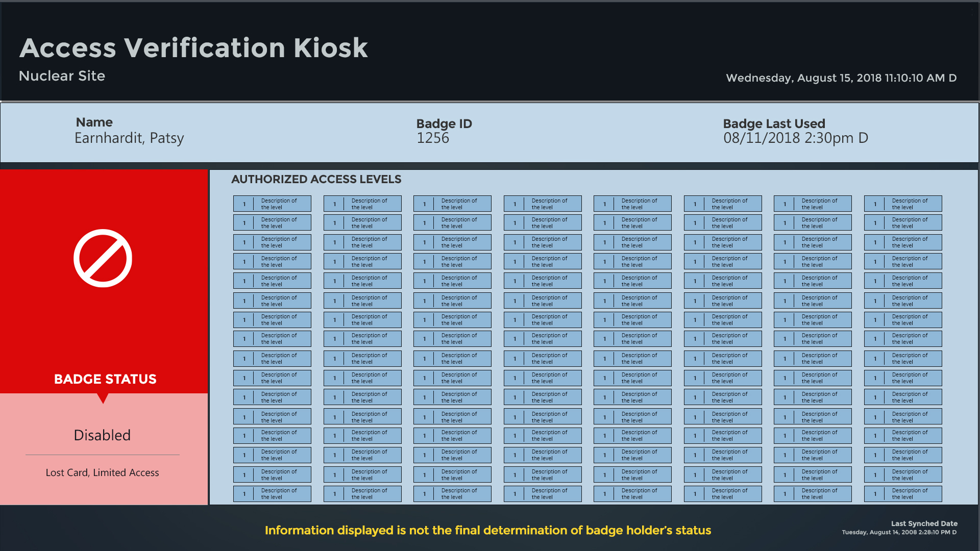The image size is (980, 551).
Task: Select top-right access level tile in grid
Action: pyautogui.click(x=902, y=204)
